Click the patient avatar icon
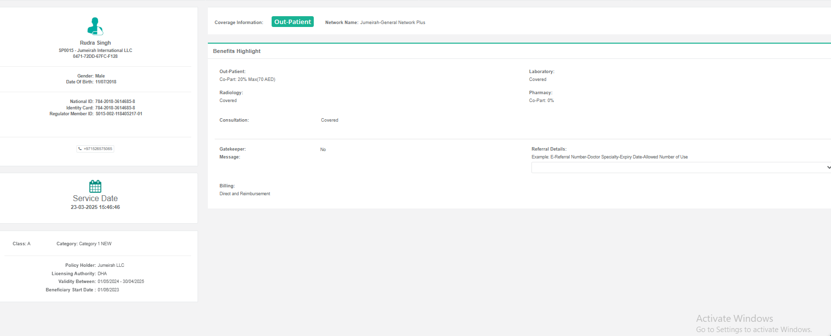Viewport: 831px width, 336px height. [x=95, y=26]
